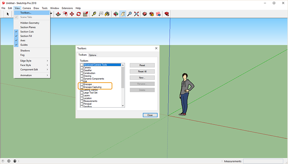Check the Drawing toolbar checkbox
The image size is (288, 164).
82,76
